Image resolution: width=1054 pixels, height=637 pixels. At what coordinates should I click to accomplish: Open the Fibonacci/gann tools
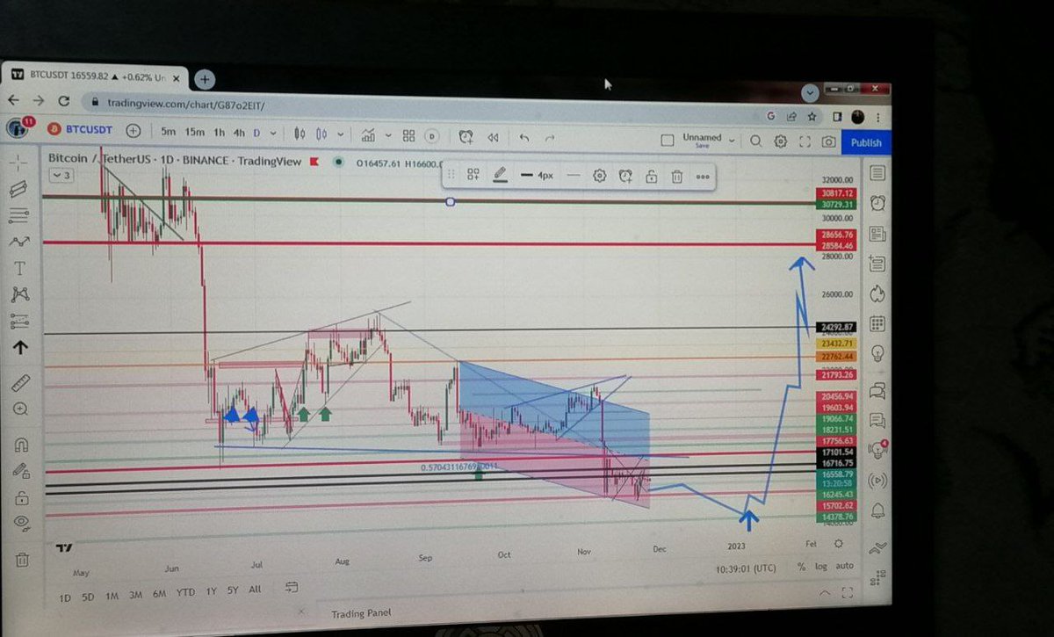tap(19, 214)
